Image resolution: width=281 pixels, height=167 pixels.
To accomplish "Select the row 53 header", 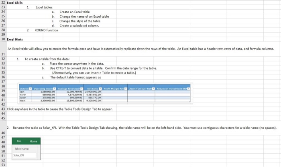I will click(3, 165).
